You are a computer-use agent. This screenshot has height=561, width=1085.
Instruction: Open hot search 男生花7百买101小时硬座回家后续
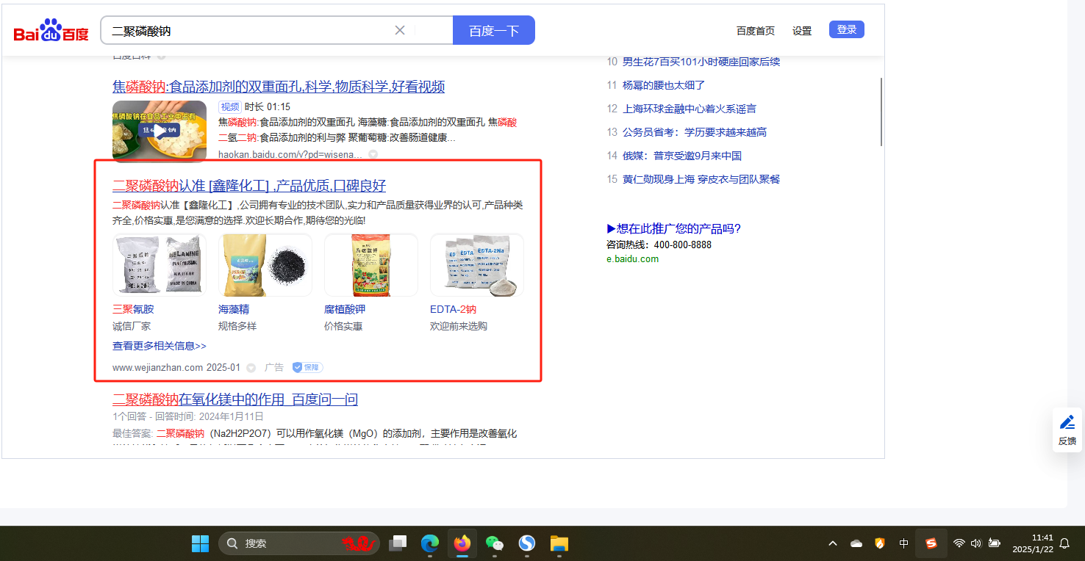701,62
